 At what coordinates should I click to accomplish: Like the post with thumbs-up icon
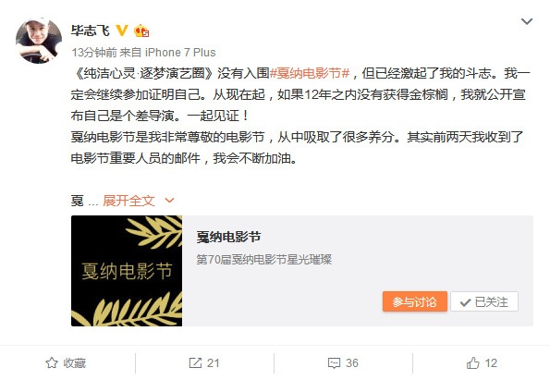tap(473, 362)
